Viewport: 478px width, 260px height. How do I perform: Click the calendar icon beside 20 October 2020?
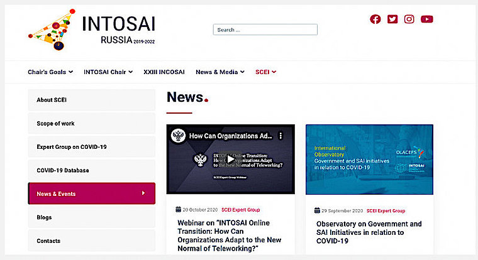click(179, 210)
